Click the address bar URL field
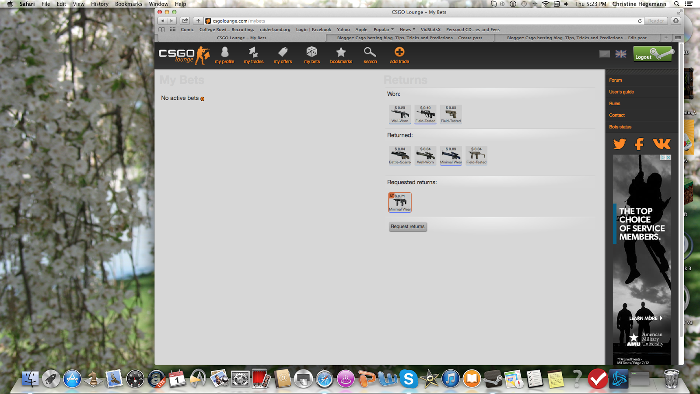 point(420,21)
